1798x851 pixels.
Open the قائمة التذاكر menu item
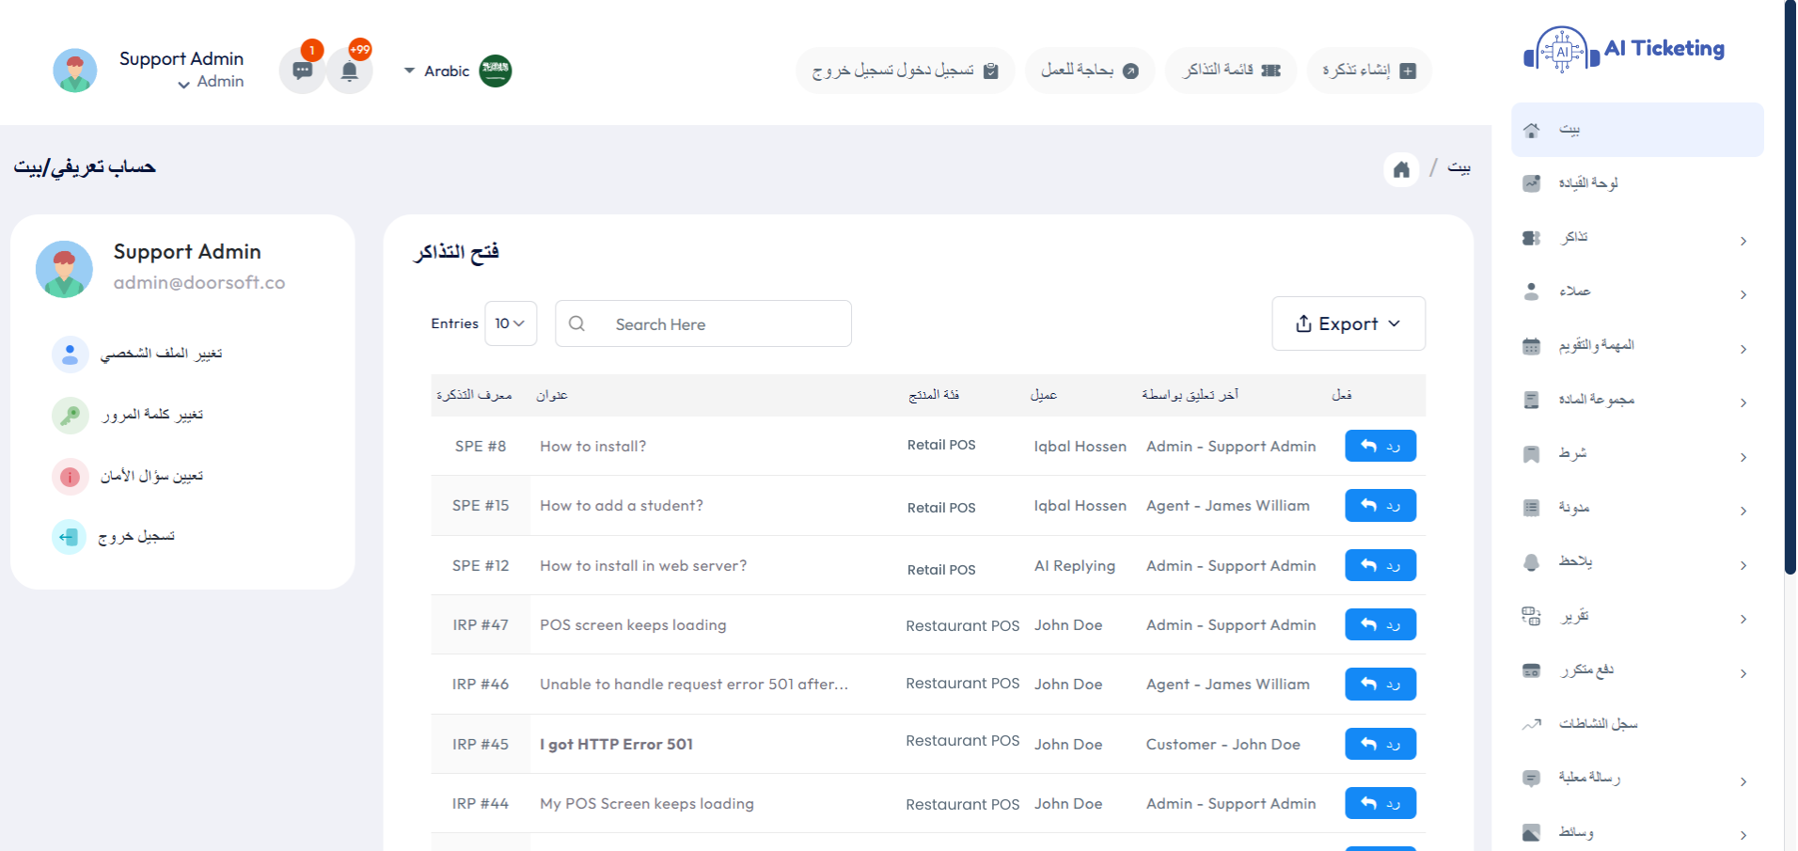[1230, 70]
